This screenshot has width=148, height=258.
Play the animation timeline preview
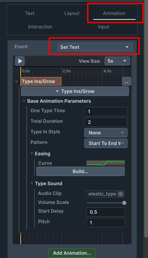coord(20,61)
